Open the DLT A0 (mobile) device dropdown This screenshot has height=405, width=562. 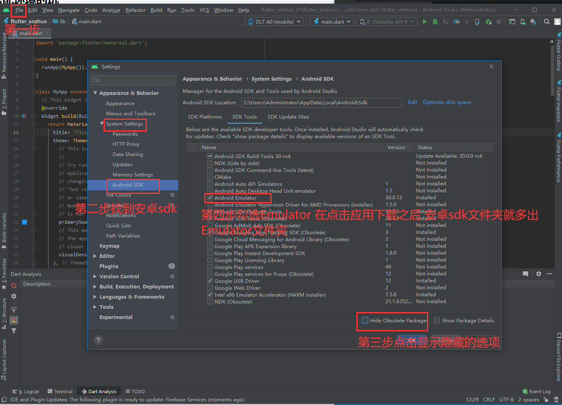[274, 22]
